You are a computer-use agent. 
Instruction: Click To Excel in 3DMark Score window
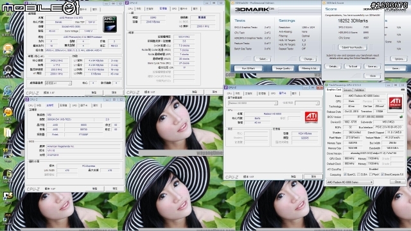tap(353, 67)
